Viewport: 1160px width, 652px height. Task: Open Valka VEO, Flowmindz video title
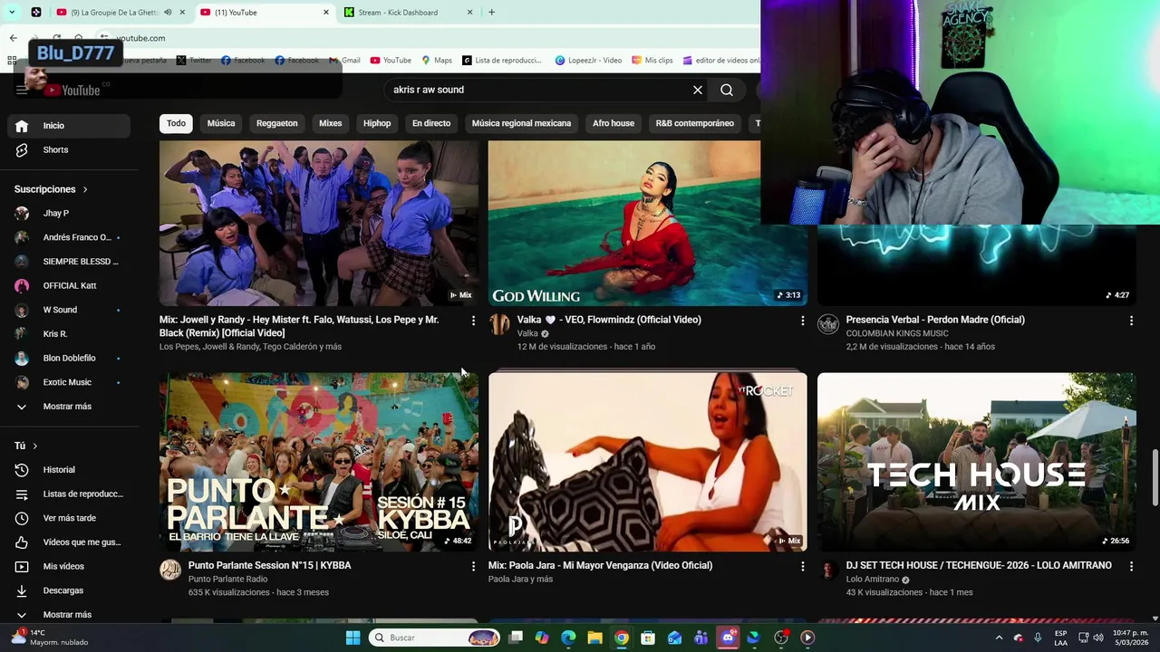[609, 320]
